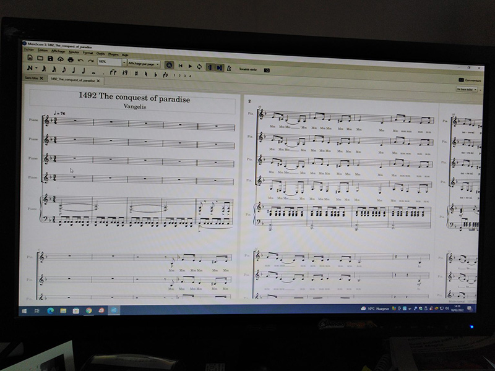Create a new score with the toolbar icon
This screenshot has height=371, width=495.
(30, 58)
